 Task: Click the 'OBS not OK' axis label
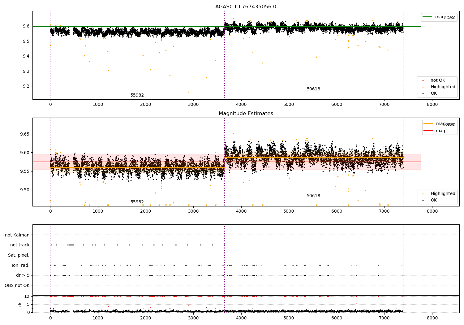point(17,285)
